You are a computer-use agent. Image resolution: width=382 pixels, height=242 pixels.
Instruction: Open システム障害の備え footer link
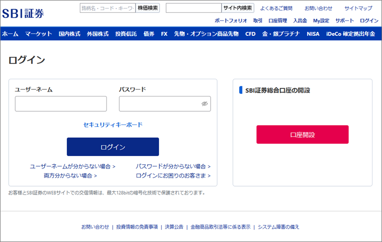278,227
